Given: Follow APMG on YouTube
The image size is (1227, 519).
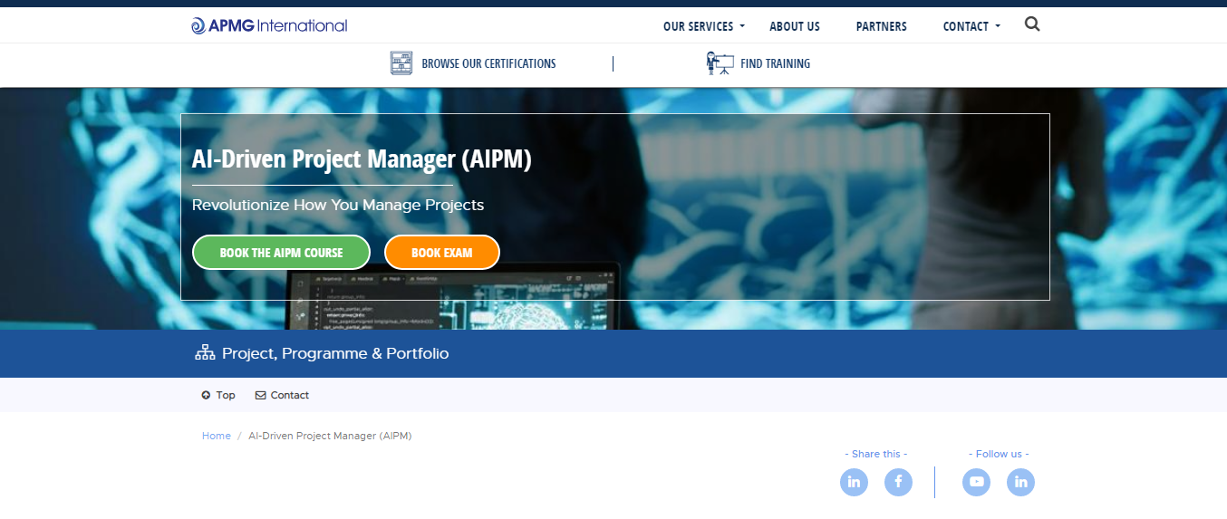Looking at the screenshot, I should pos(976,482).
